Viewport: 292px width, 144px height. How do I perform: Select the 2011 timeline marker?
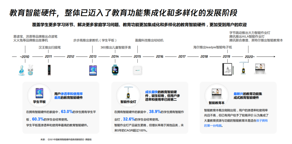pyautogui.click(x=48, y=57)
